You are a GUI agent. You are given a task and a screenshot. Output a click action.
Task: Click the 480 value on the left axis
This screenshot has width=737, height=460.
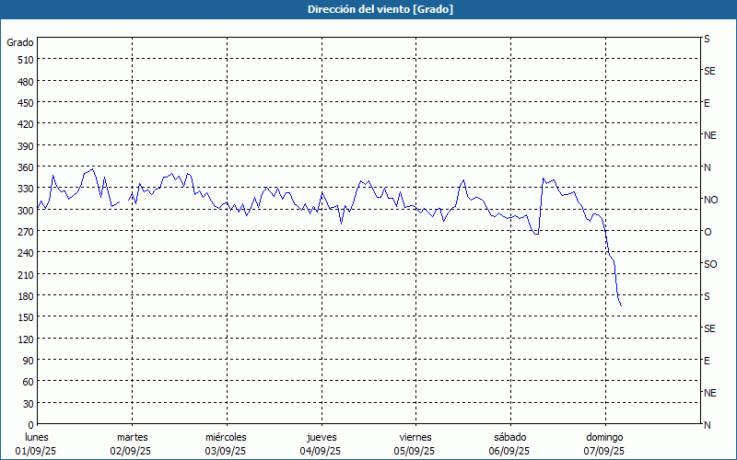26,82
